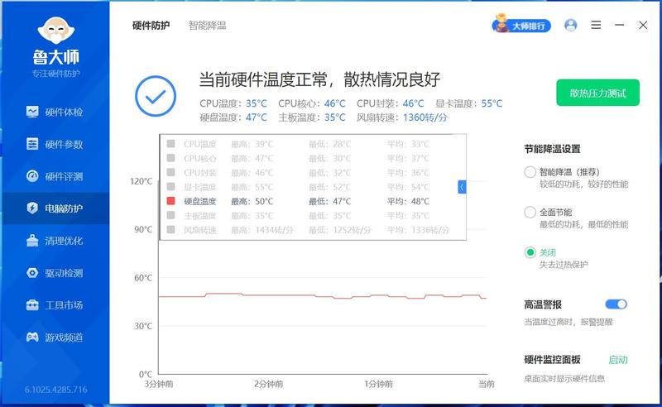Start the 散热压力测试 button
Image resolution: width=662 pixels, height=407 pixels.
[597, 93]
